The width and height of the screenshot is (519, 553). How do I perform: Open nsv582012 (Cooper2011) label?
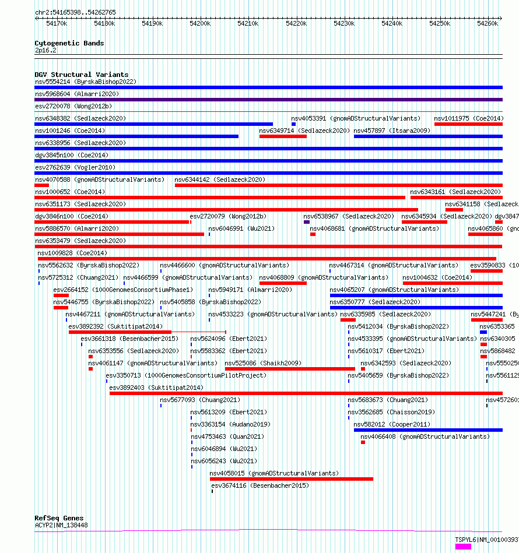[x=392, y=425]
